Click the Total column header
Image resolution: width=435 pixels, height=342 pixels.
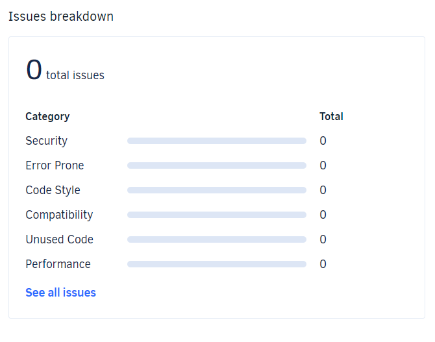coord(331,117)
